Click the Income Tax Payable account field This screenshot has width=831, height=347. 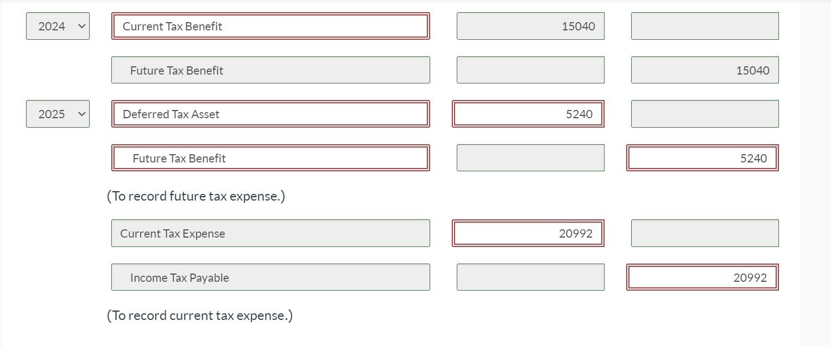(x=270, y=277)
